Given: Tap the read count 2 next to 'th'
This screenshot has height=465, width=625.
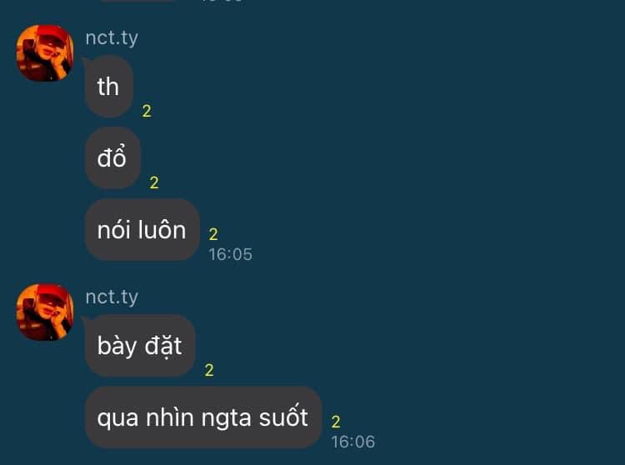Looking at the screenshot, I should tap(147, 111).
